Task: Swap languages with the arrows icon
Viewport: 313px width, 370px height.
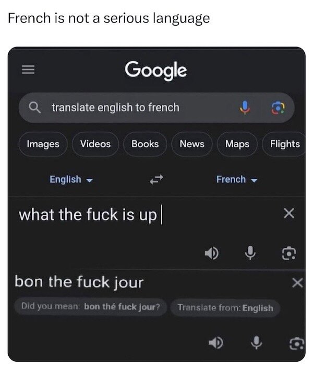Action: (156, 180)
